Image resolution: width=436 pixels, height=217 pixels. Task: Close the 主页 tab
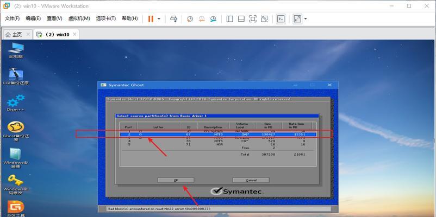click(x=28, y=34)
